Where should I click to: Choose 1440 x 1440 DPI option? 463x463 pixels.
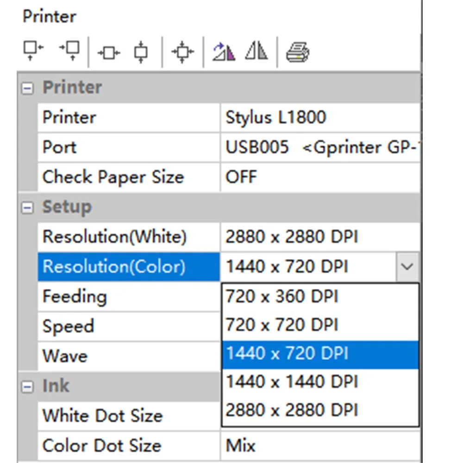tap(320, 382)
